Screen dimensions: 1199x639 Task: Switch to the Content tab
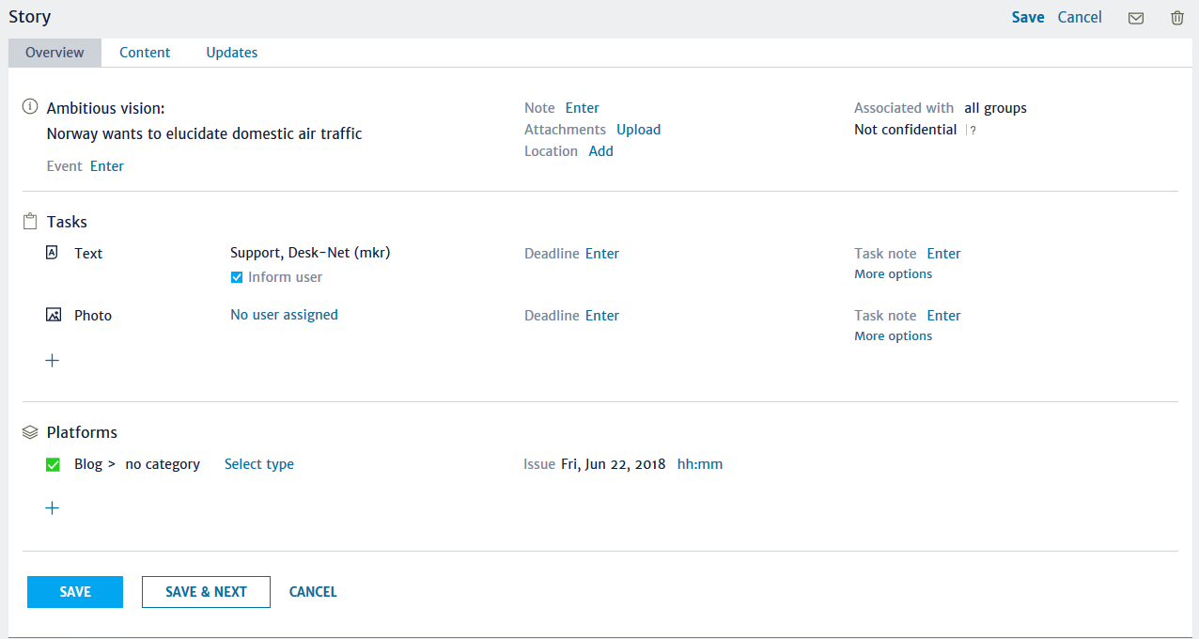[145, 53]
